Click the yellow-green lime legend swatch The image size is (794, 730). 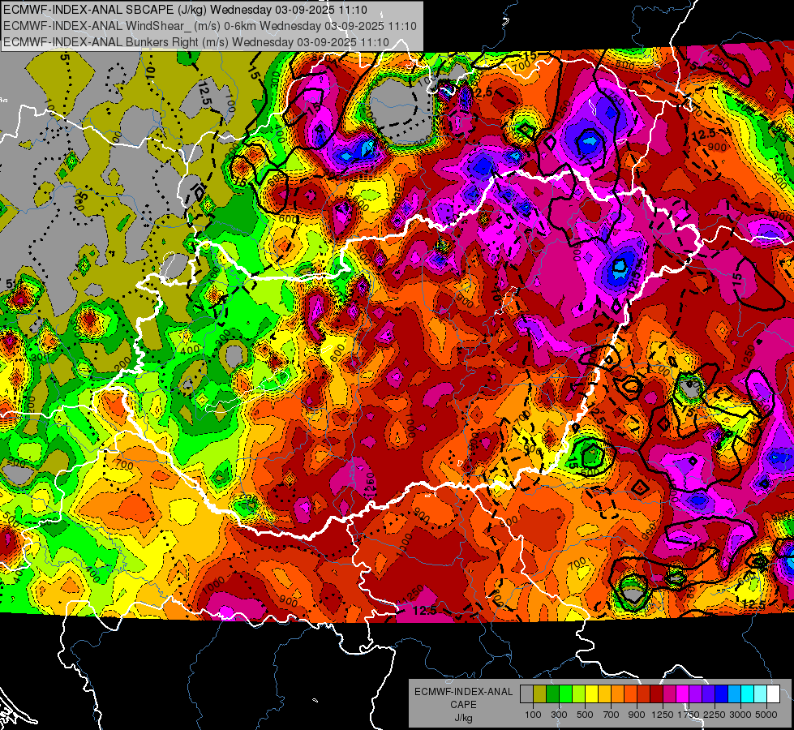pyautogui.click(x=578, y=694)
